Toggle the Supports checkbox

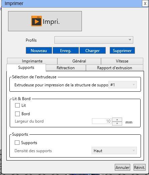pos(17,143)
